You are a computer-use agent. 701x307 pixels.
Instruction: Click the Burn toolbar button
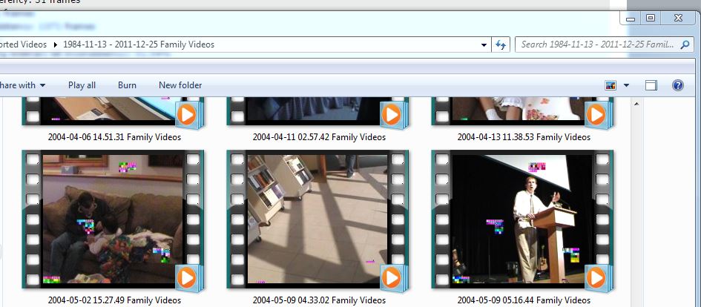(127, 85)
